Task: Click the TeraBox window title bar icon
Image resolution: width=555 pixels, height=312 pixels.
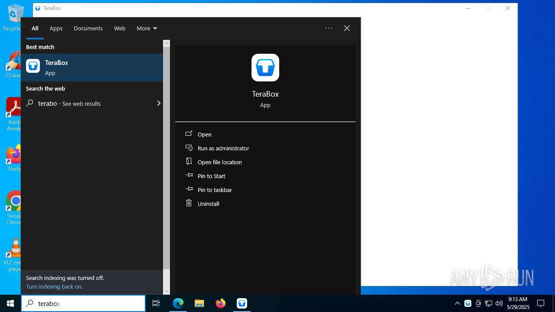Action: coord(38,8)
